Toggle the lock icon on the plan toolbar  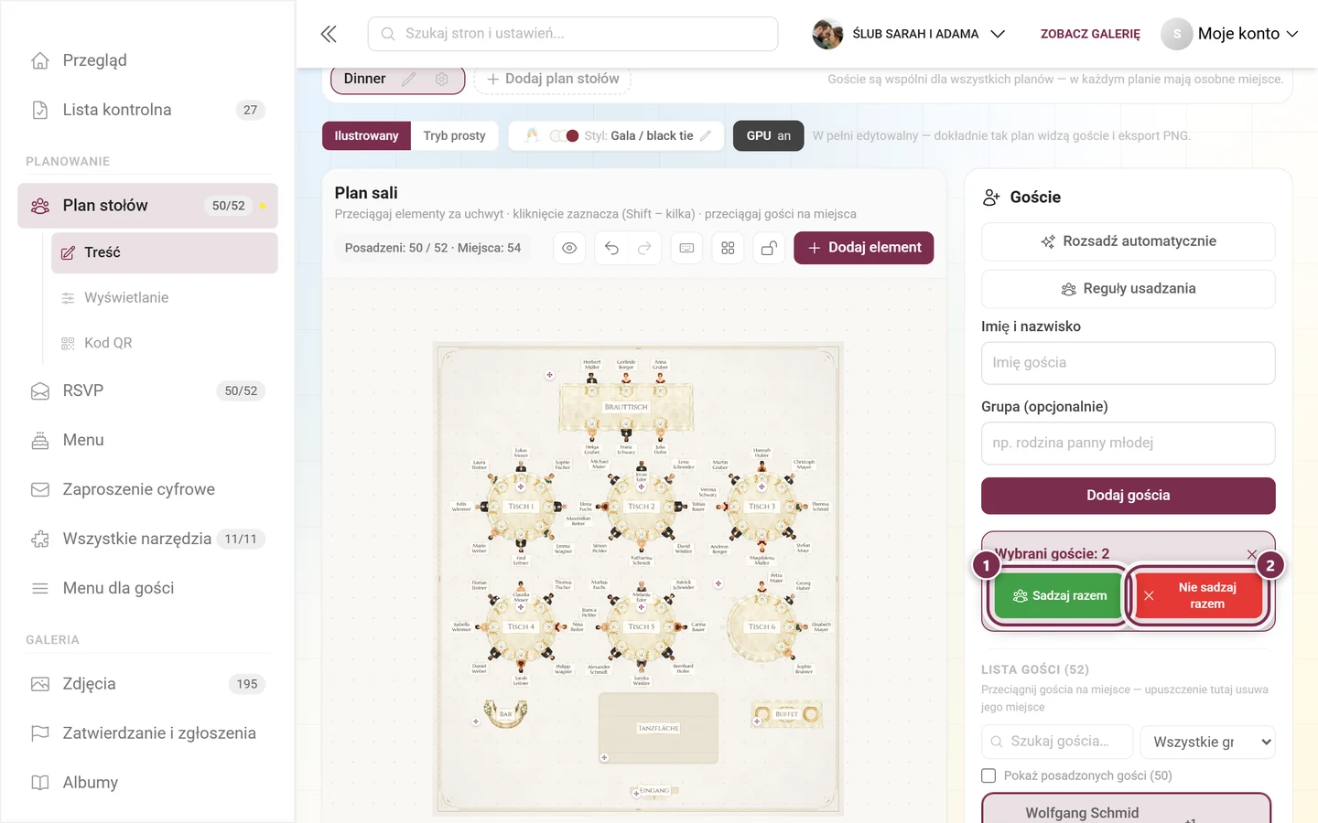pos(770,248)
